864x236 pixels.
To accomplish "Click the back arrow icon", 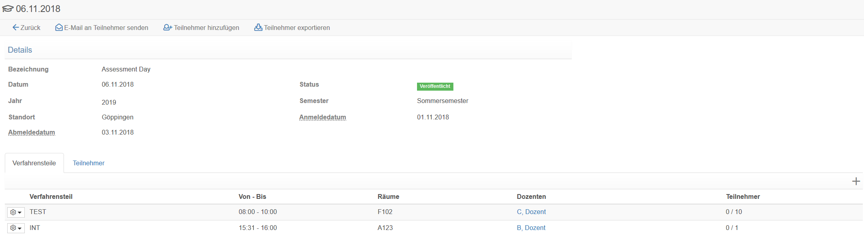I will pos(16,28).
